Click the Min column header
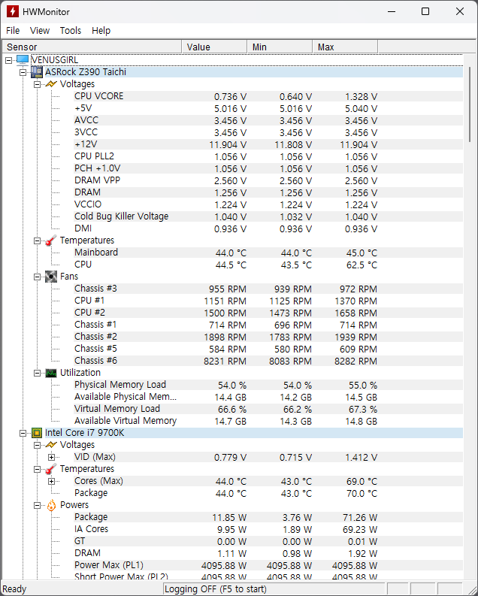478x596 pixels. (280, 47)
